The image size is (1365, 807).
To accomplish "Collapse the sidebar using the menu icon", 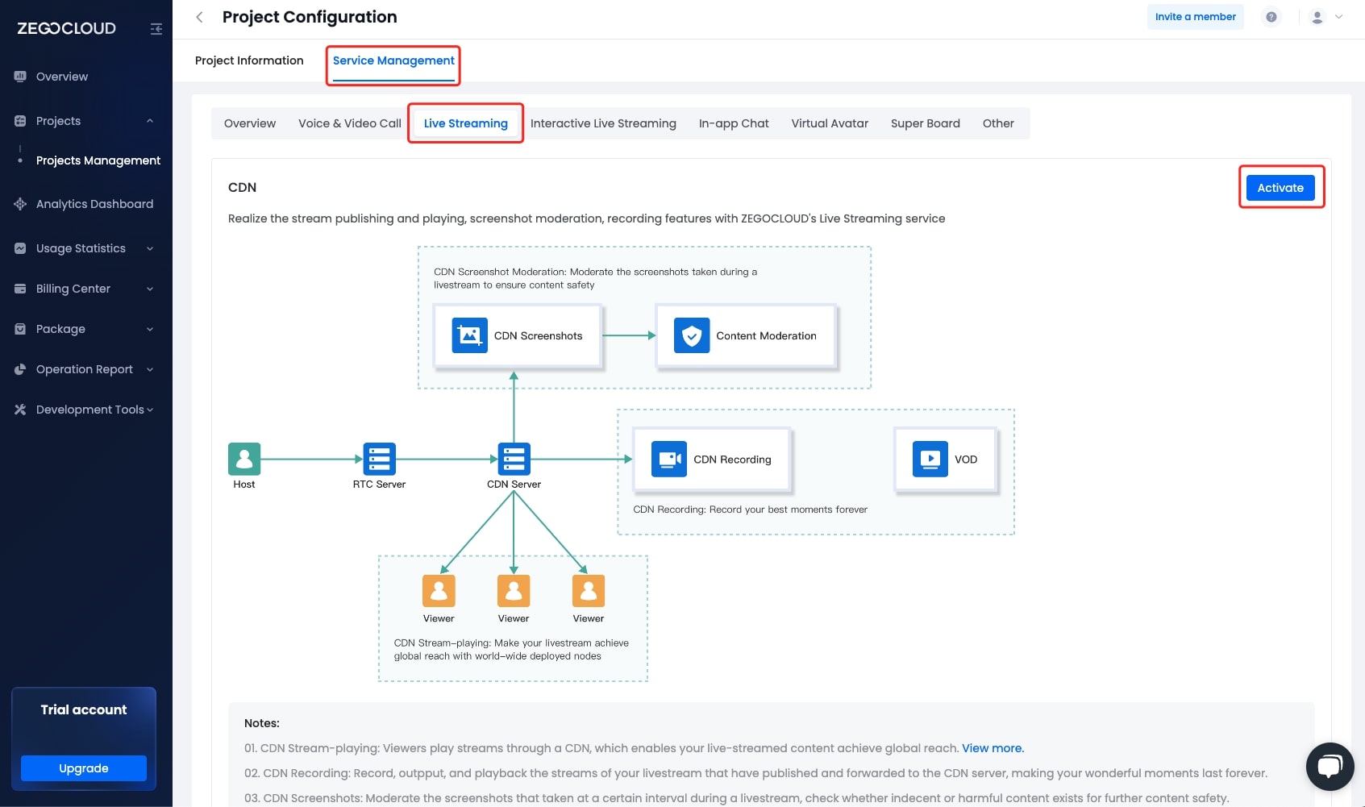I will 156,29.
